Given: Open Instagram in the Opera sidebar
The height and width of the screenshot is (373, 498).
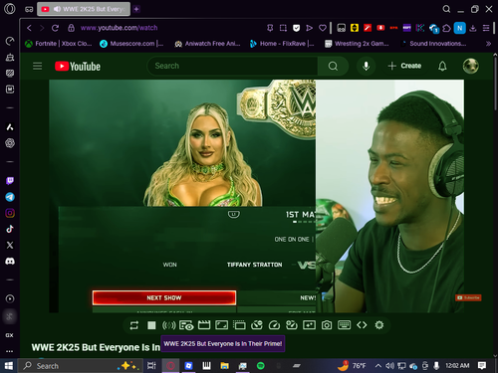Looking at the screenshot, I should click(10, 213).
